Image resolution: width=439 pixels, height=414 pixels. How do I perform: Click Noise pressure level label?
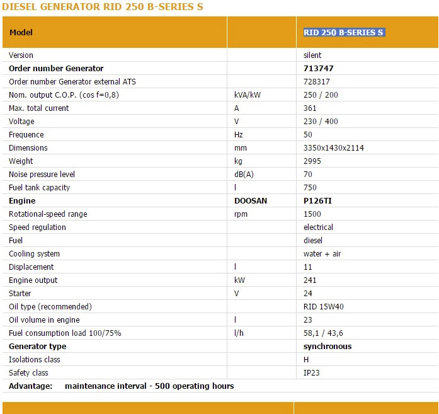pyautogui.click(x=42, y=174)
